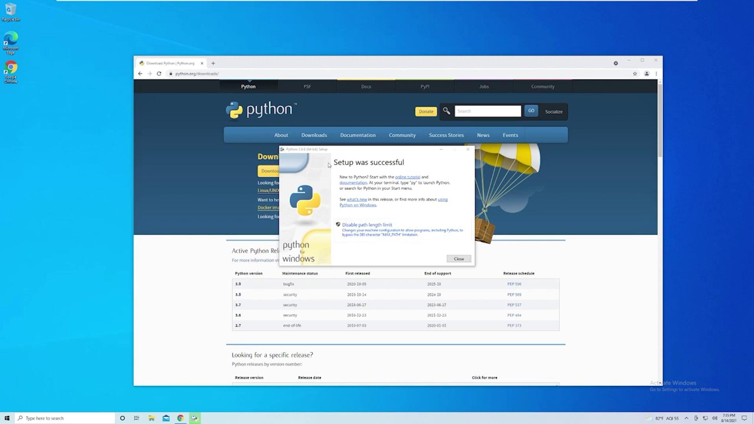Switch to Chrome in taskbar
Image resolution: width=754 pixels, height=424 pixels.
[180, 418]
